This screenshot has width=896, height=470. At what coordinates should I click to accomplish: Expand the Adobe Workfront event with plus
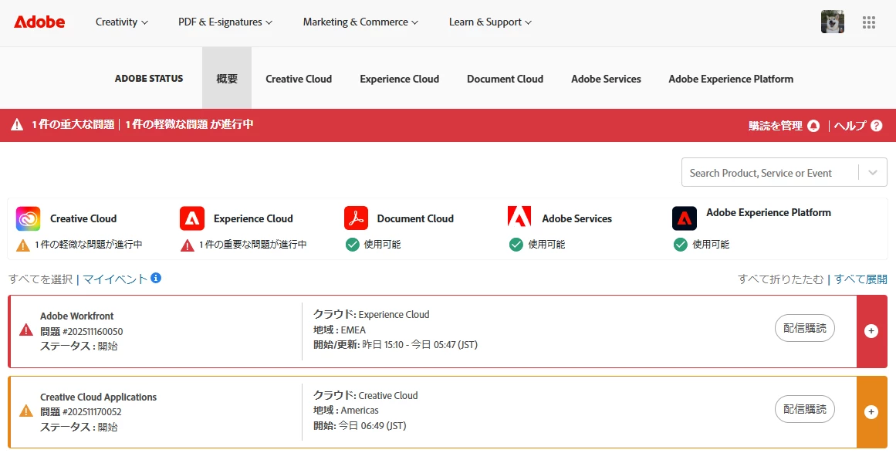pyautogui.click(x=871, y=331)
